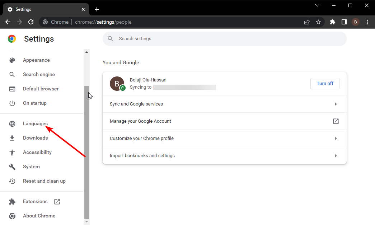Viewport: 375px width, 225px height.
Task: Click the Languages globe icon
Action: [x=12, y=123]
